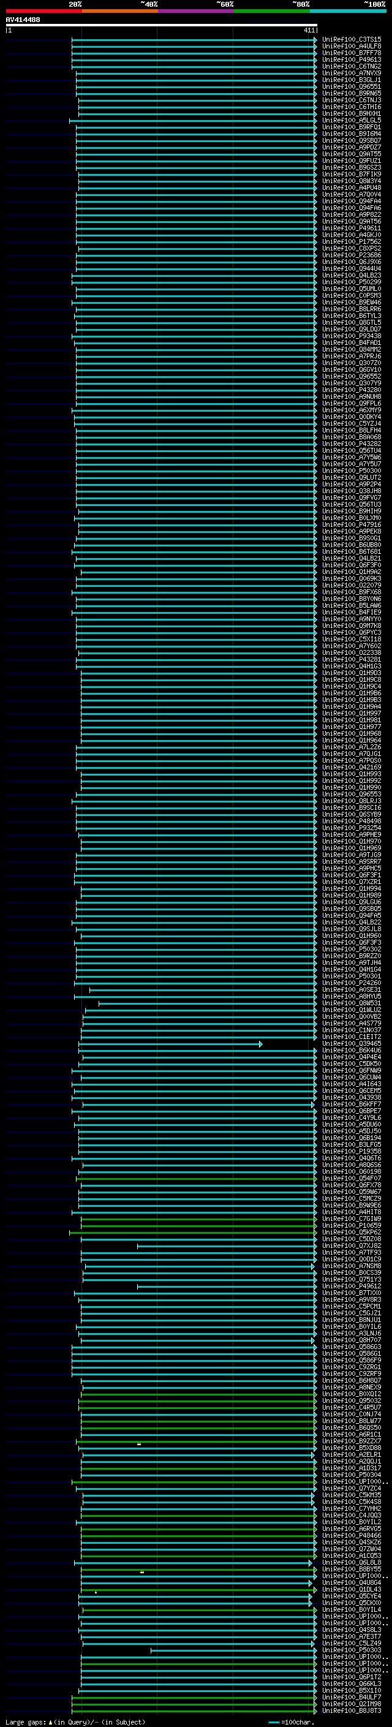Click UniRef100_A9P822 hit label
The width and height of the screenshot is (392, 1727).
(352, 214)
